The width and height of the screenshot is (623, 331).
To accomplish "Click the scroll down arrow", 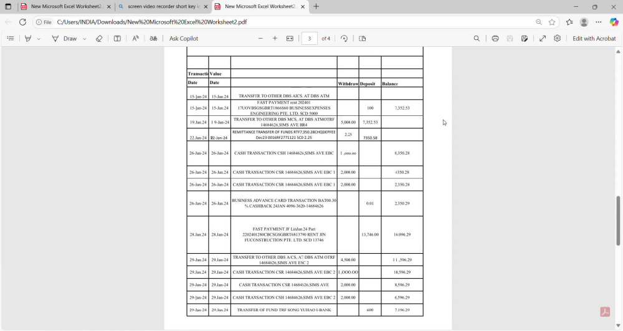I will (618, 326).
